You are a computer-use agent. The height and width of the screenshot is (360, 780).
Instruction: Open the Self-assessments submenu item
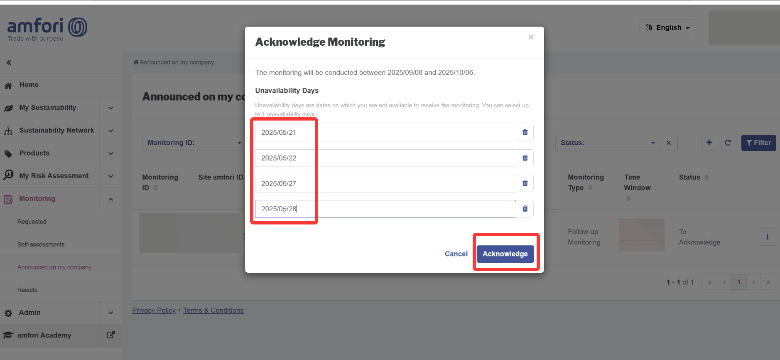41,244
